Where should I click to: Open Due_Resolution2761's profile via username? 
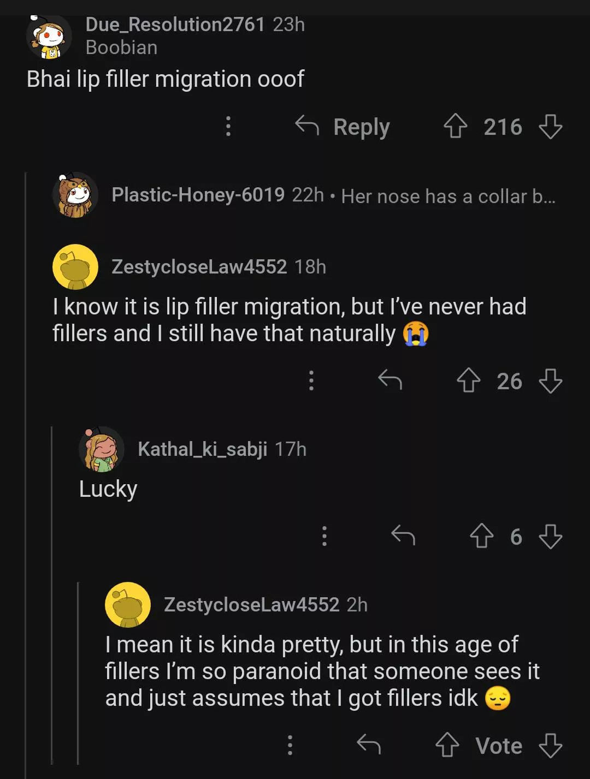[x=175, y=25]
